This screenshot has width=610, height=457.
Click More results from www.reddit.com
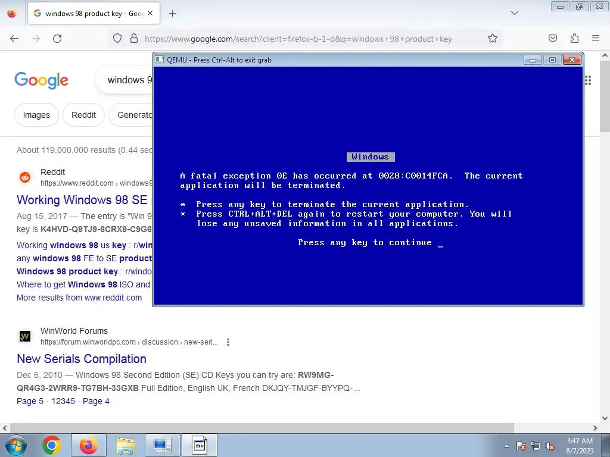(79, 298)
